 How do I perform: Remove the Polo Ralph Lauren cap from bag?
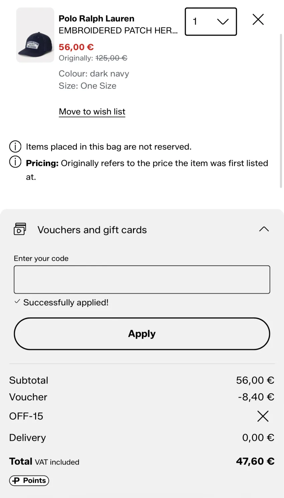(258, 19)
